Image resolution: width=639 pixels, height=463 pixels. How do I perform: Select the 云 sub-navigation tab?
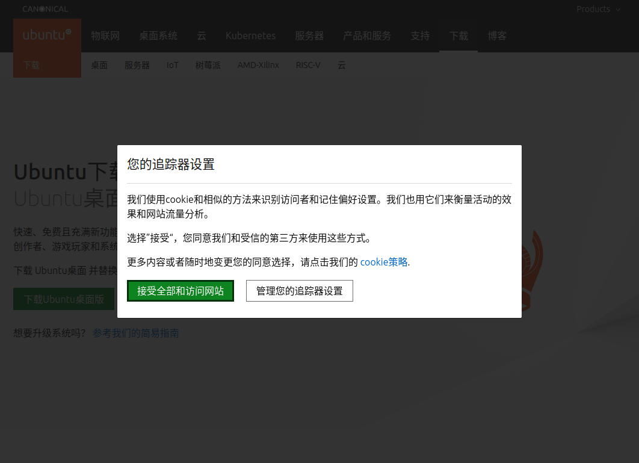point(342,65)
